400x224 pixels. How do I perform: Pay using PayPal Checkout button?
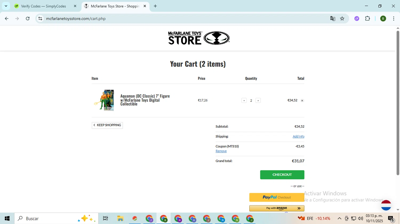[277, 197]
